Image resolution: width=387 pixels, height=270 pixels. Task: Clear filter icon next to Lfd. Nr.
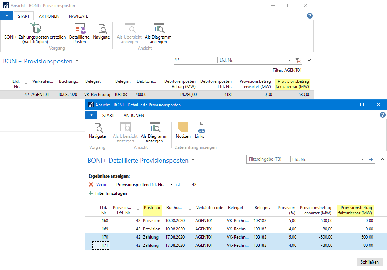(x=298, y=60)
